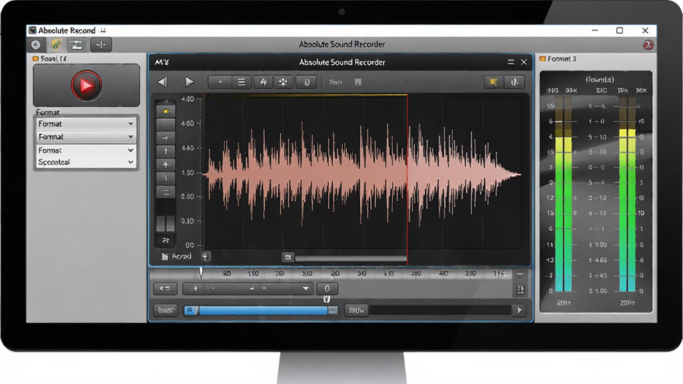Toggle the orange Soael checkbox
Image resolution: width=683 pixels, height=384 pixels.
click(x=36, y=59)
